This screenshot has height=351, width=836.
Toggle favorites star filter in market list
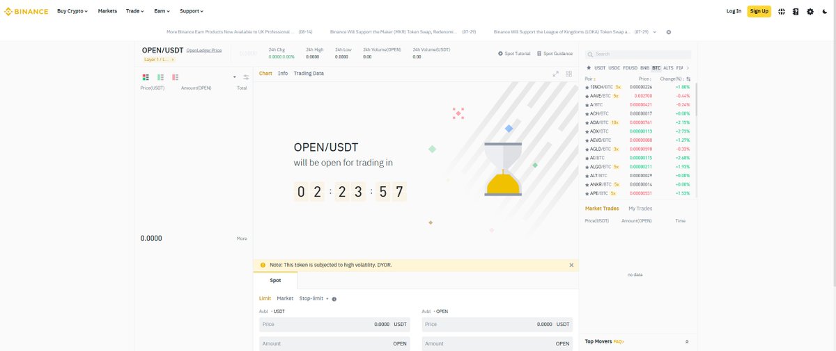[x=589, y=68]
